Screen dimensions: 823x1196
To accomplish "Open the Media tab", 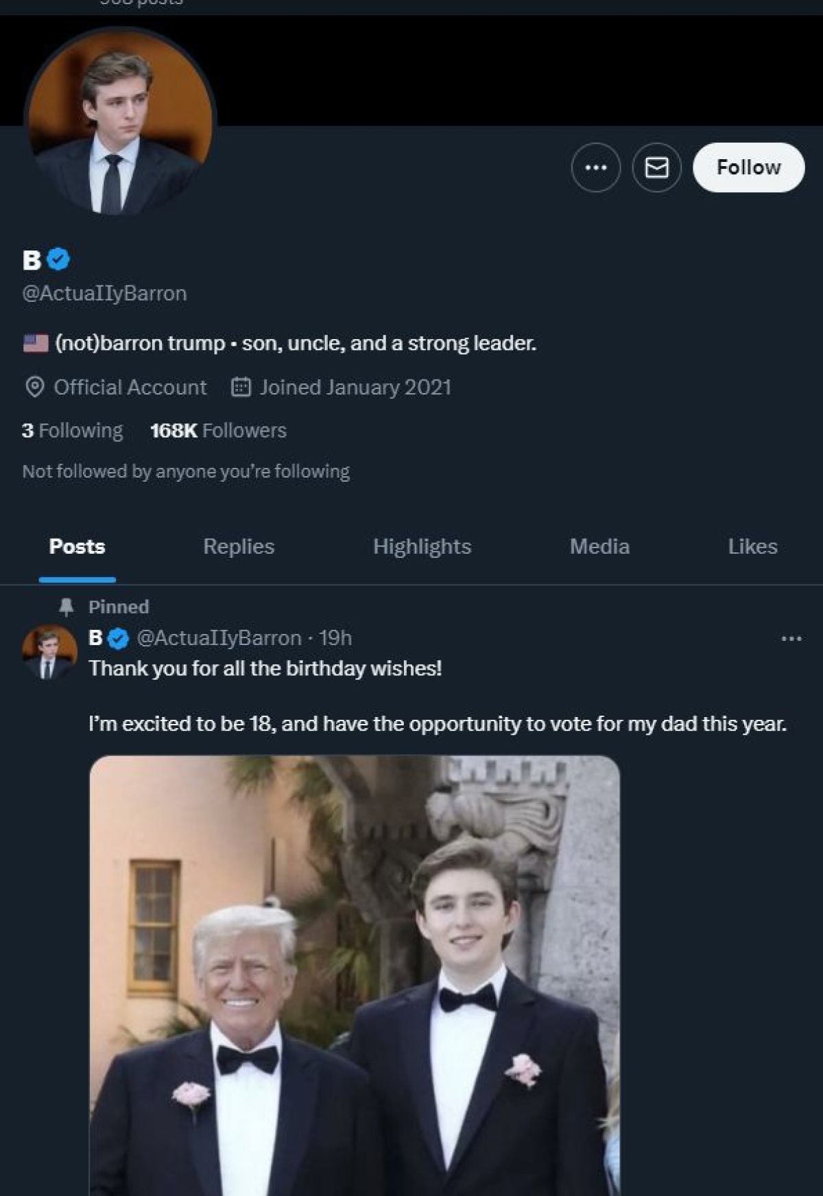I will click(599, 546).
